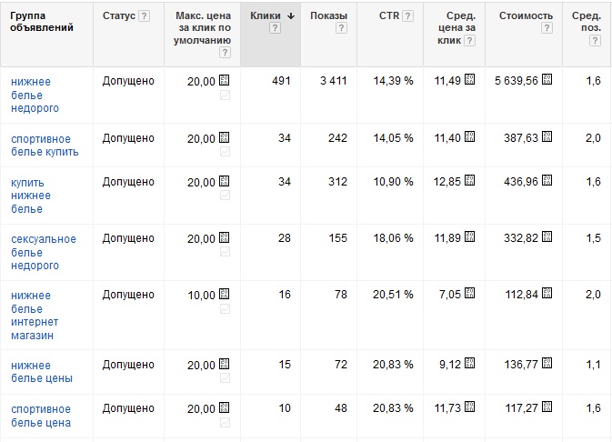Click the help icon next to Статус
The image size is (612, 442).
pos(144,16)
